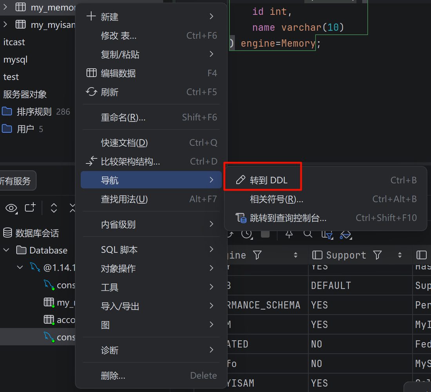Choose 快速文档(D) from the context menu
The image size is (431, 392).
pyautogui.click(x=152, y=143)
